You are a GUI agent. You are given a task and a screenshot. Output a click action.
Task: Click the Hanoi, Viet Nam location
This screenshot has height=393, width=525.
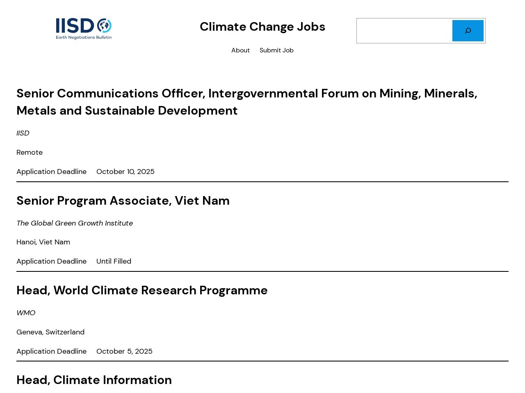click(43, 242)
